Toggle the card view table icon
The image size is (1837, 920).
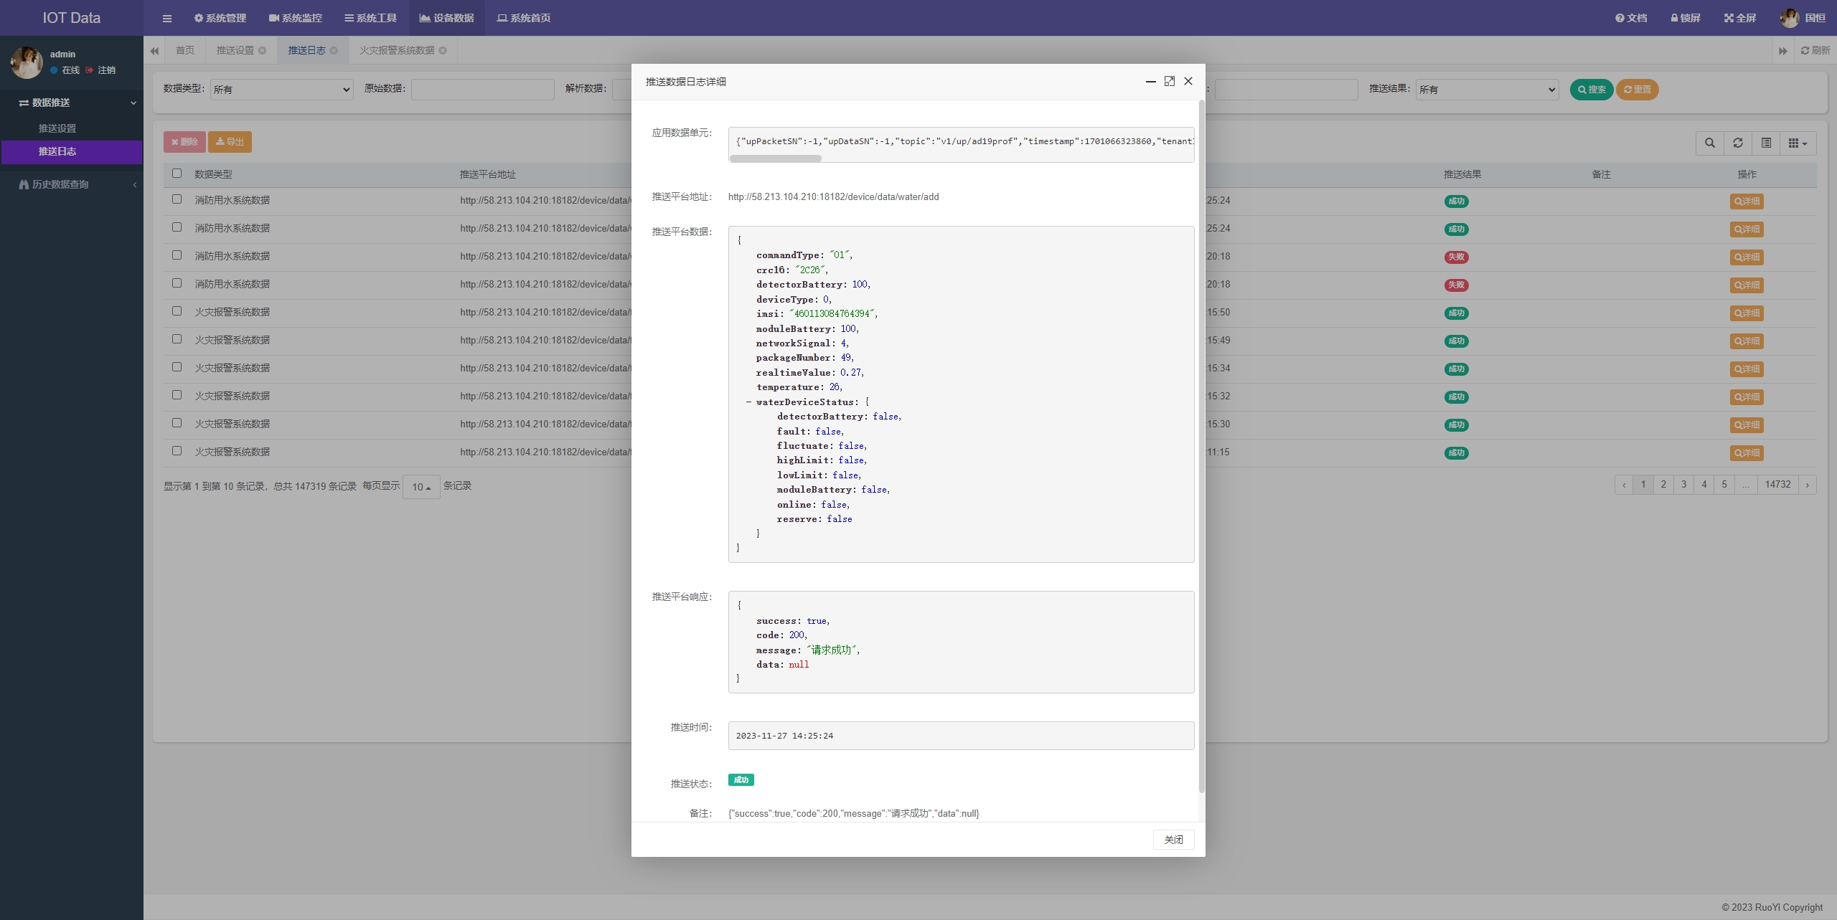(1766, 143)
